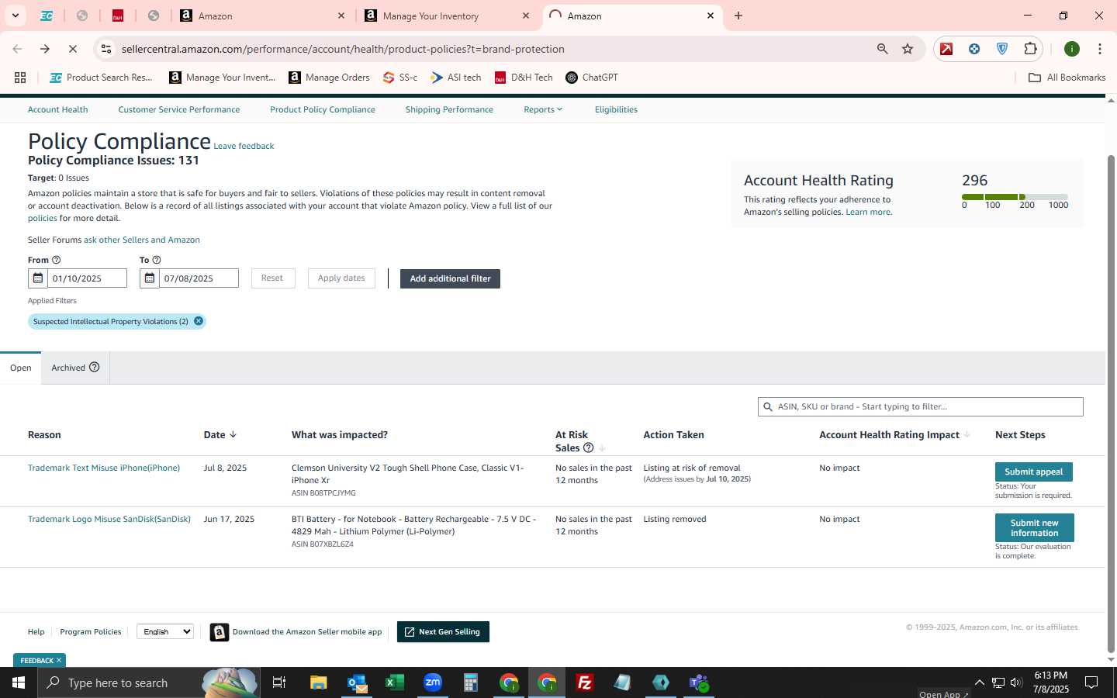Screen dimensions: 1117x698
Task: Click the From date calendar icon
Action: pyautogui.click(x=37, y=278)
